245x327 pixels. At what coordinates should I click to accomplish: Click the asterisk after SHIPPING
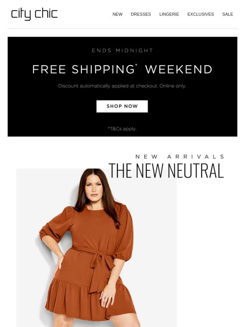pos(136,65)
